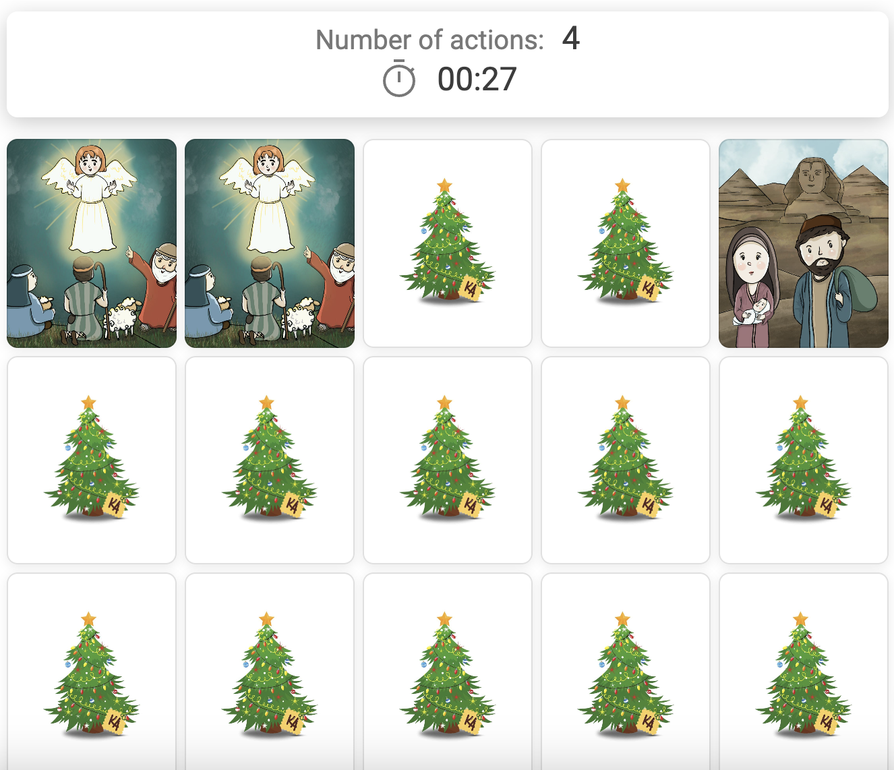
Task: Flip the face-down card fourth in top row
Action: (626, 243)
